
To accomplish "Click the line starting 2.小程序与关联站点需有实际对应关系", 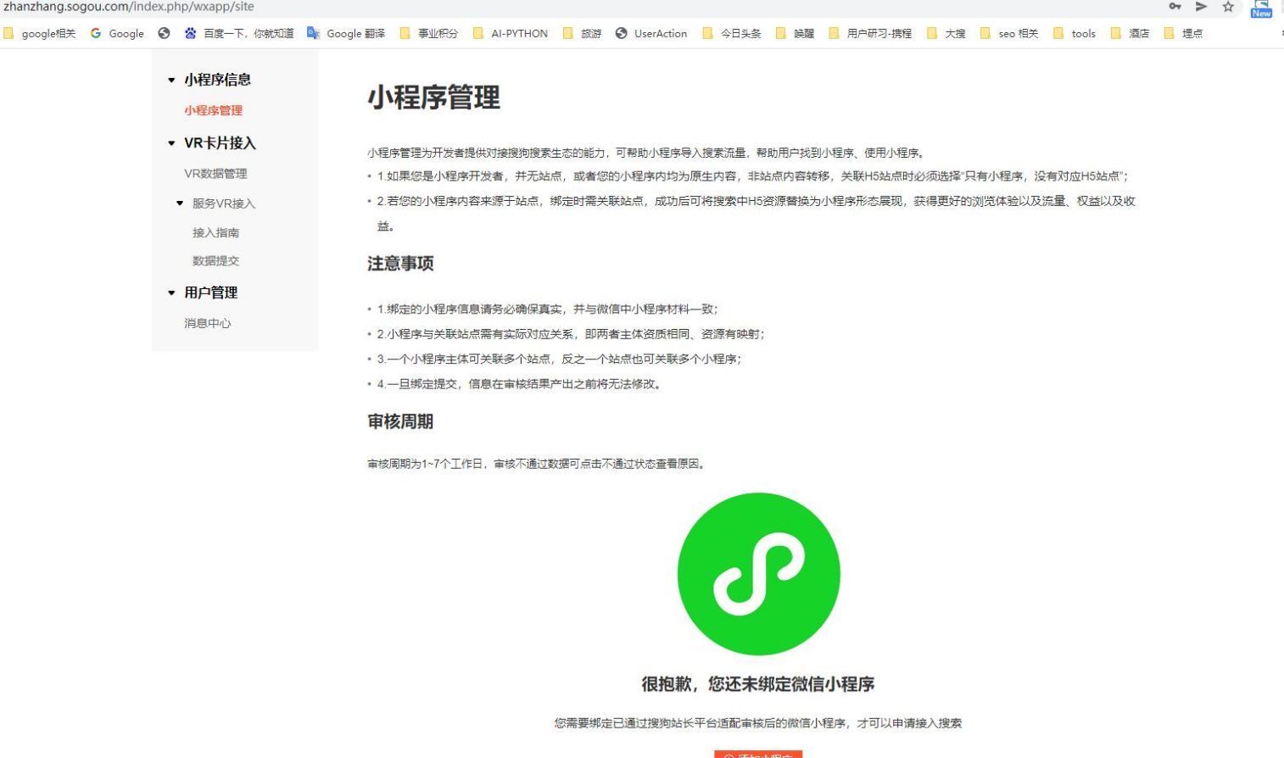I will (571, 334).
